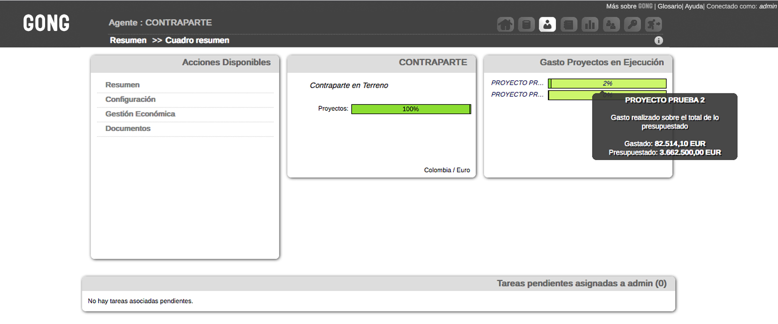Click the 2% project expense bar
The image size is (778, 324).
[x=607, y=84]
